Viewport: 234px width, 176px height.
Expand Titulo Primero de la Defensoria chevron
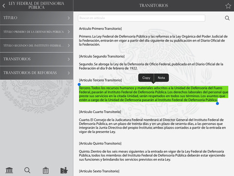click(x=69, y=32)
